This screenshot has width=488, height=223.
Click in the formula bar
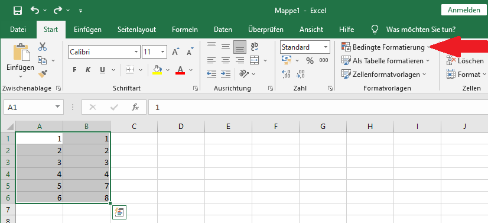(x=318, y=108)
